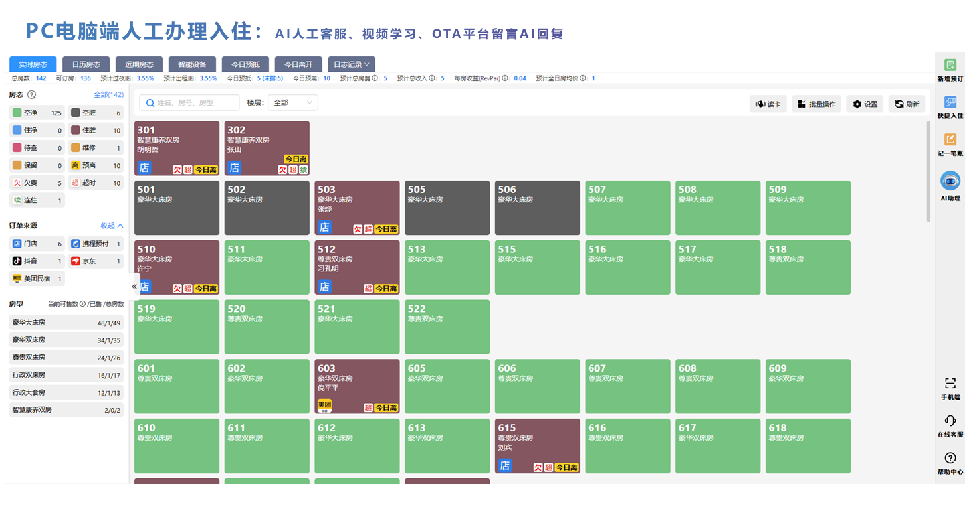The height and width of the screenshot is (515, 965).
Task: Click the 刷新 refresh button
Action: coord(907,104)
